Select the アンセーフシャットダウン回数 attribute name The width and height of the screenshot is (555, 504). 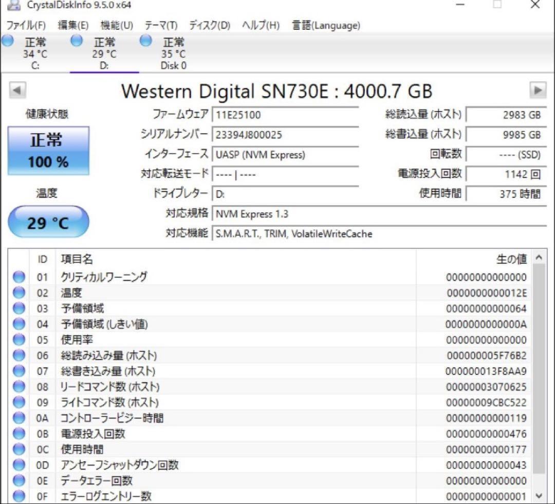coord(119,465)
